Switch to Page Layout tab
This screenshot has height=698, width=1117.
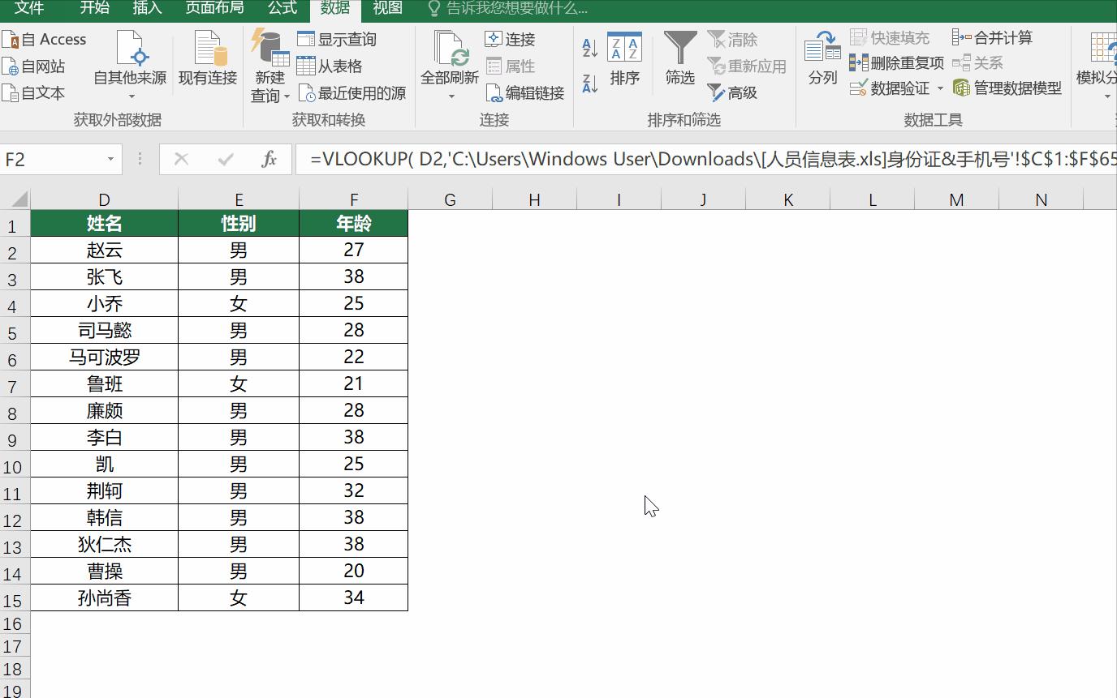click(x=214, y=9)
